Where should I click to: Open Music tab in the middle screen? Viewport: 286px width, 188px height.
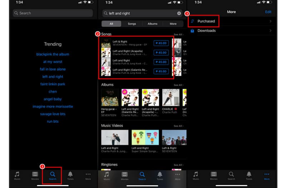coord(107,176)
